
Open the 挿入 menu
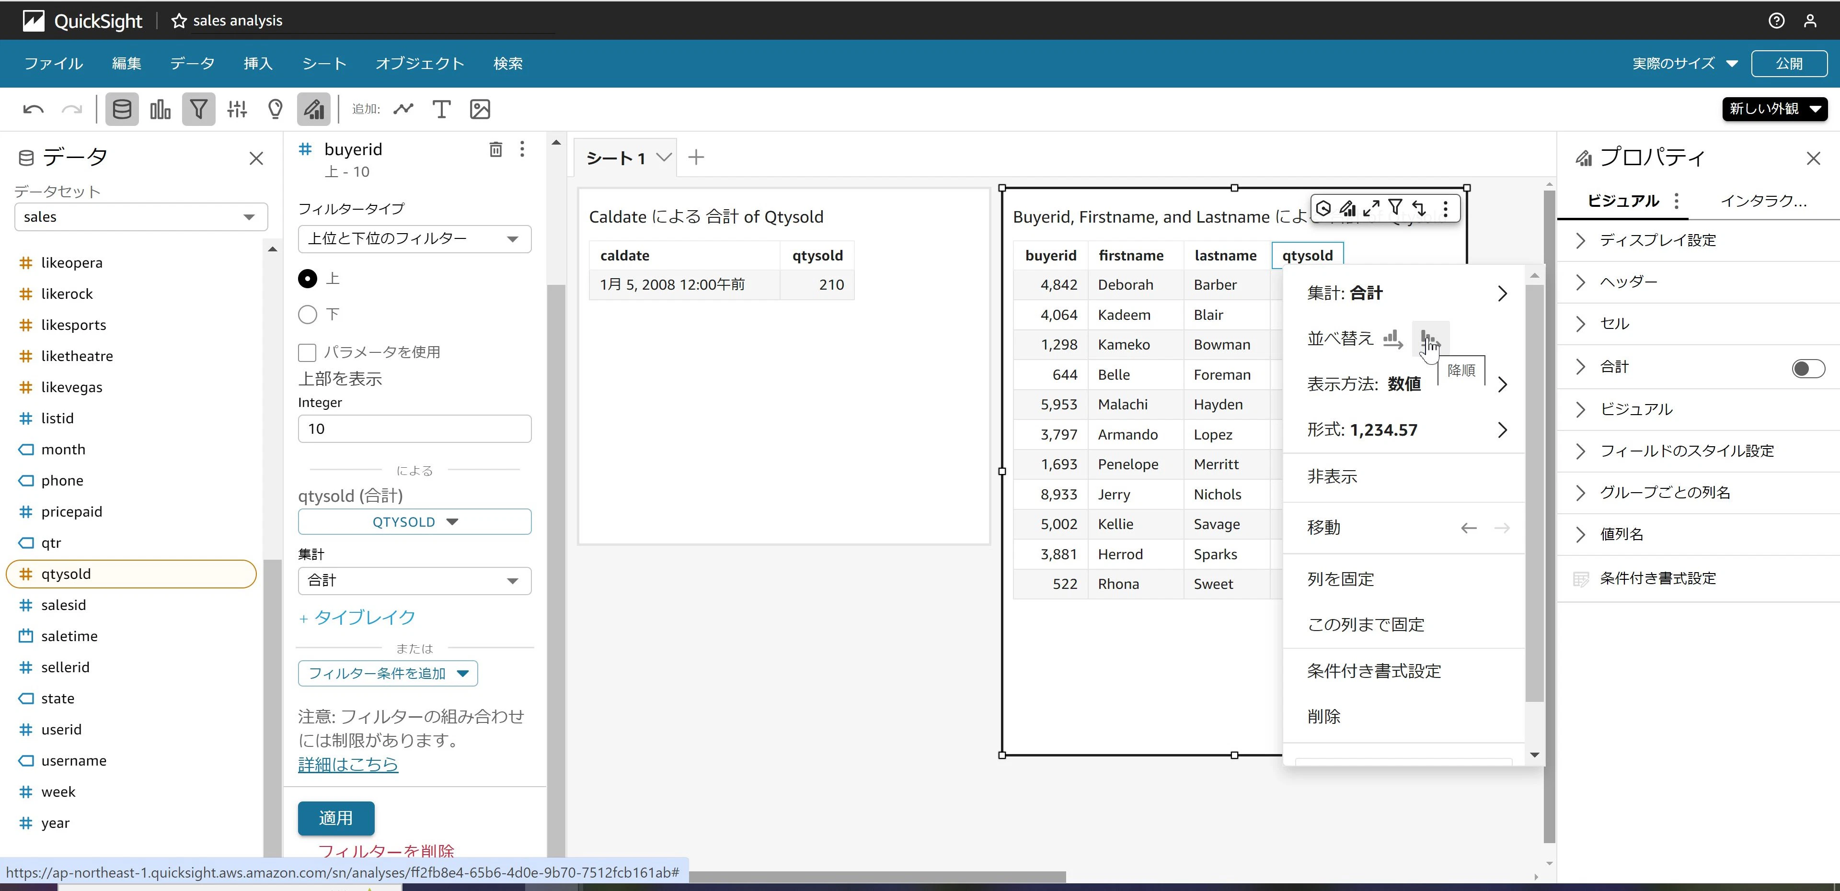(x=258, y=64)
